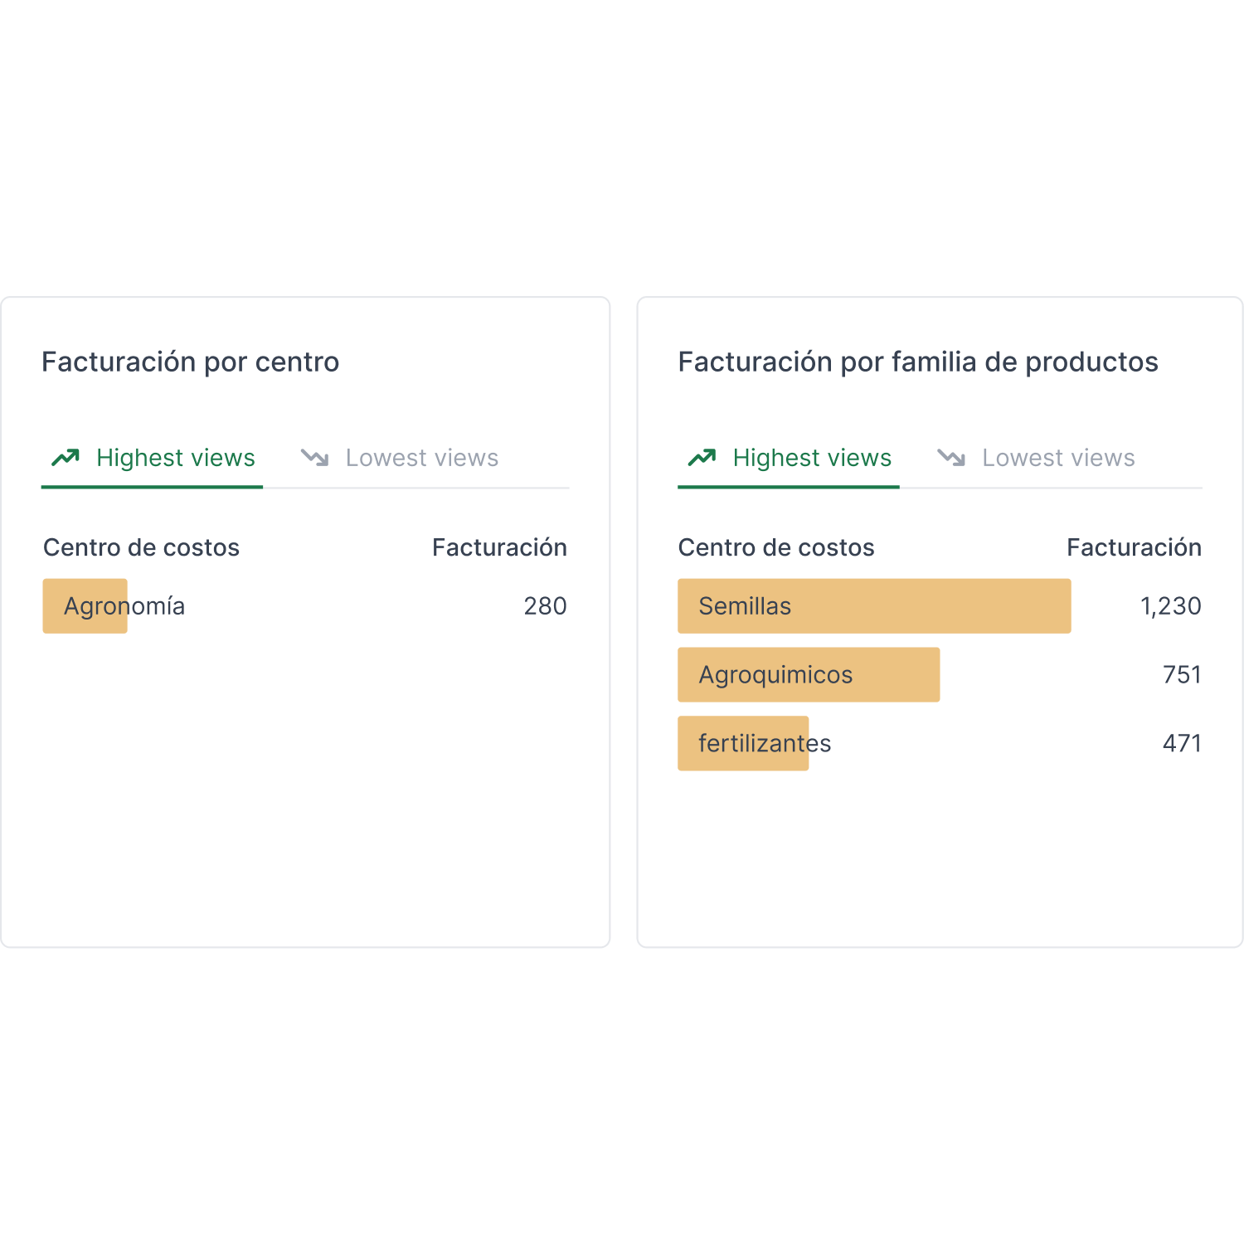Image resolution: width=1244 pixels, height=1244 pixels.
Task: Switch to Lowest views in Facturación por centro
Action: coord(400,458)
